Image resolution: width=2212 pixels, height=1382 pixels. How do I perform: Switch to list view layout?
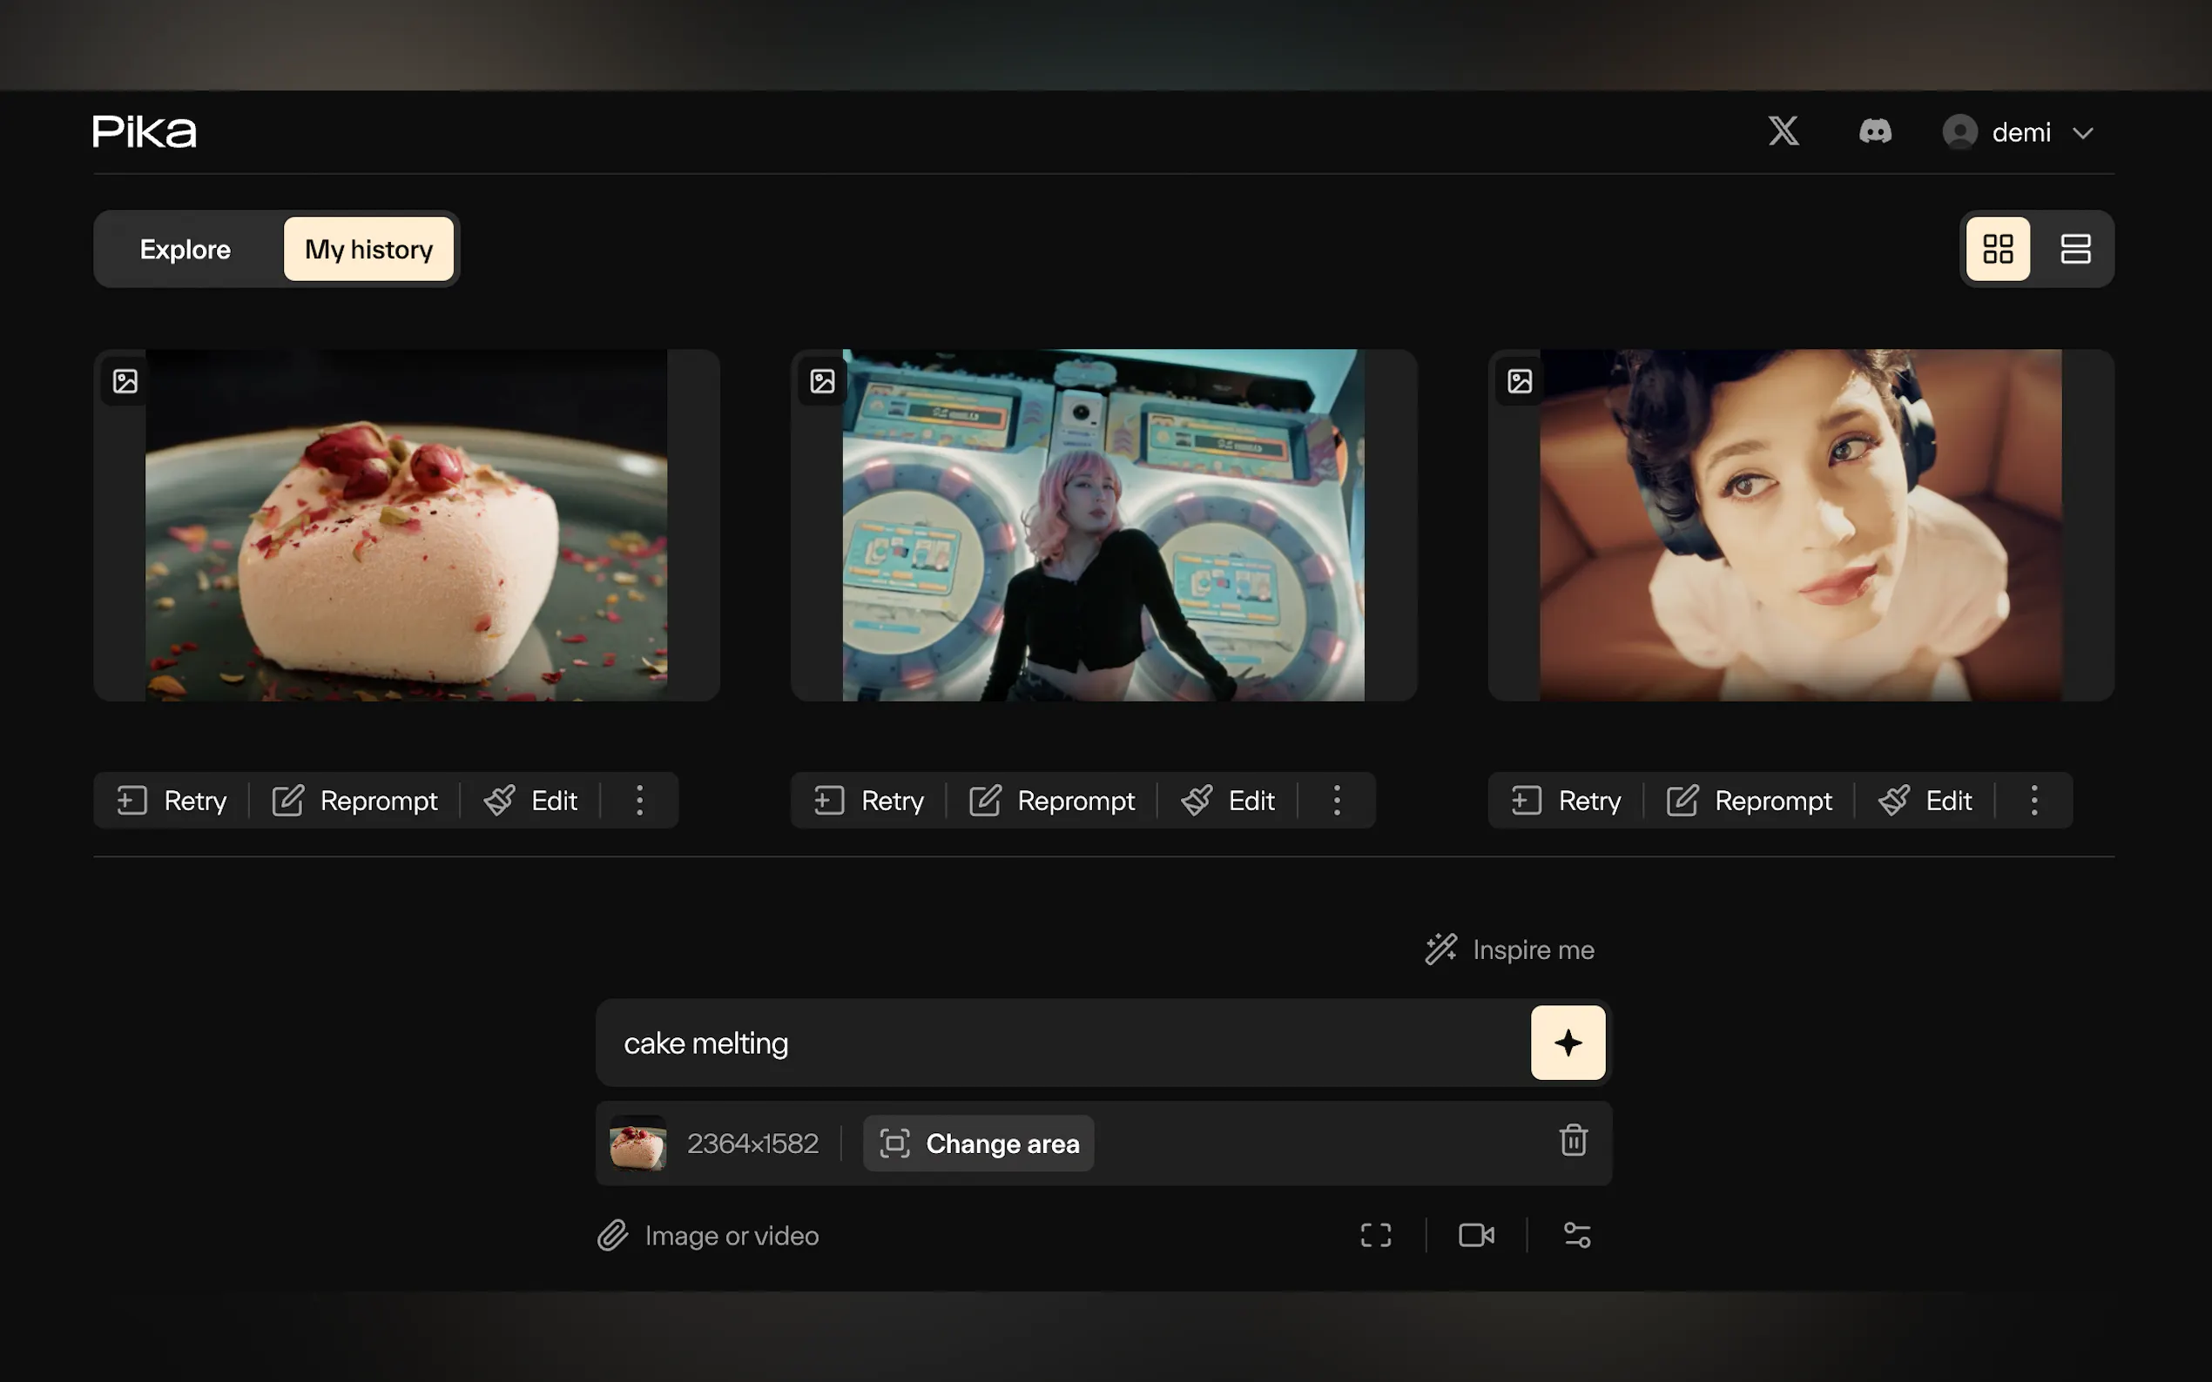click(2074, 249)
